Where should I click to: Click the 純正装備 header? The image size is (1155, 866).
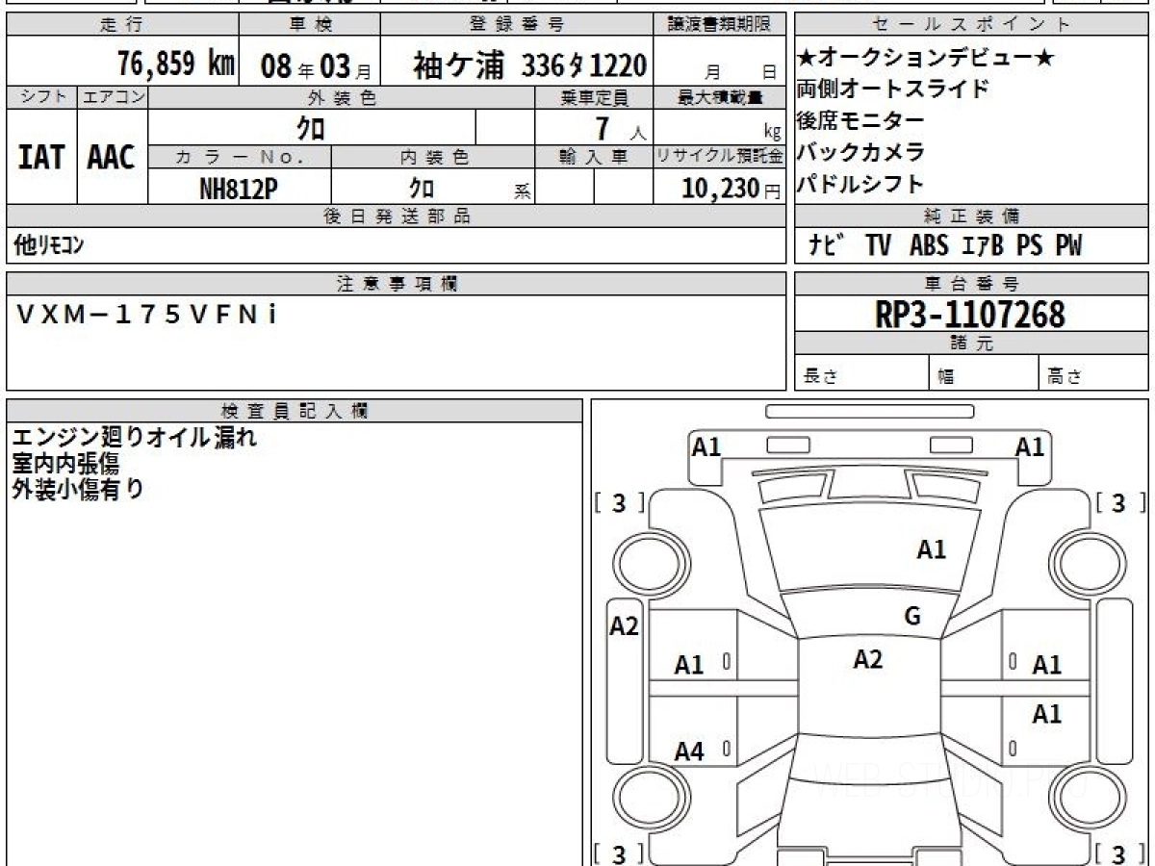tap(972, 216)
